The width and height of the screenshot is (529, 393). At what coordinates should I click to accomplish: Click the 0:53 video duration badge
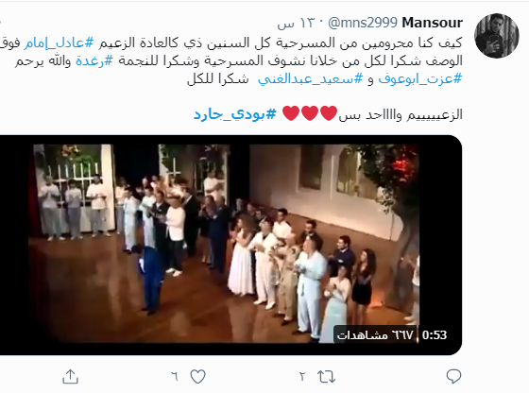click(435, 335)
